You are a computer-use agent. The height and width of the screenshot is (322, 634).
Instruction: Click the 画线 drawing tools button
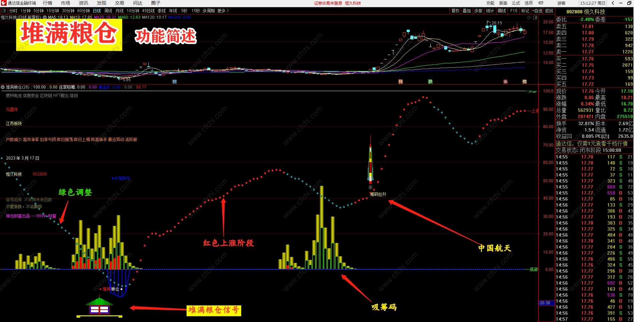[x=502, y=11]
